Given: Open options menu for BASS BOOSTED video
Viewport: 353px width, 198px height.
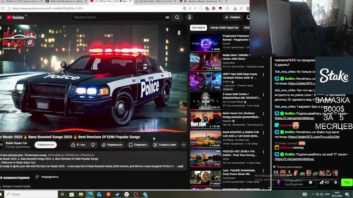Looking at the screenshot, I should pyautogui.click(x=263, y=133).
